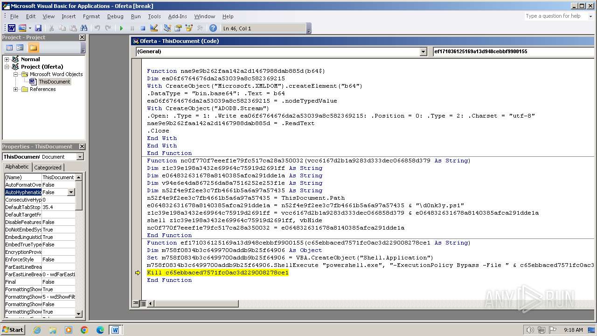This screenshot has width=597, height=336.
Task: Select the DefaultTabStop property row
Action: point(40,207)
